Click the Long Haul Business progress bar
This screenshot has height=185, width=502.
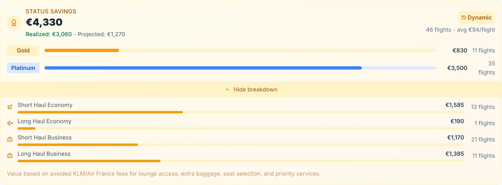[241, 161]
